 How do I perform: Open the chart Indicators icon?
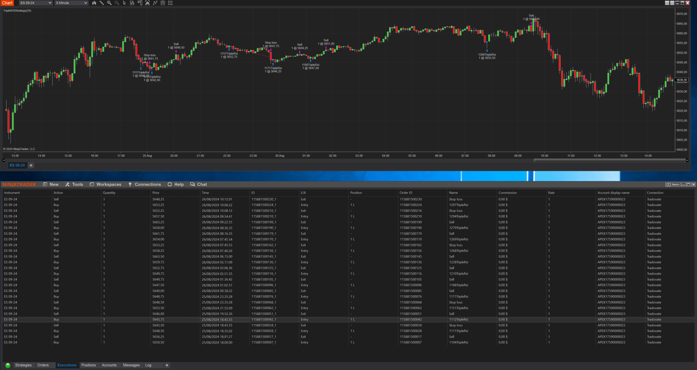coord(147,3)
